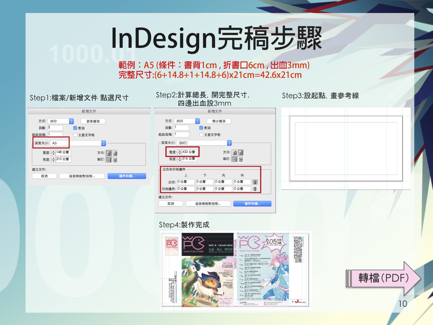Toggle the slug (印刷邊界) chain-link icon
The width and height of the screenshot is (433, 325).
click(x=255, y=189)
